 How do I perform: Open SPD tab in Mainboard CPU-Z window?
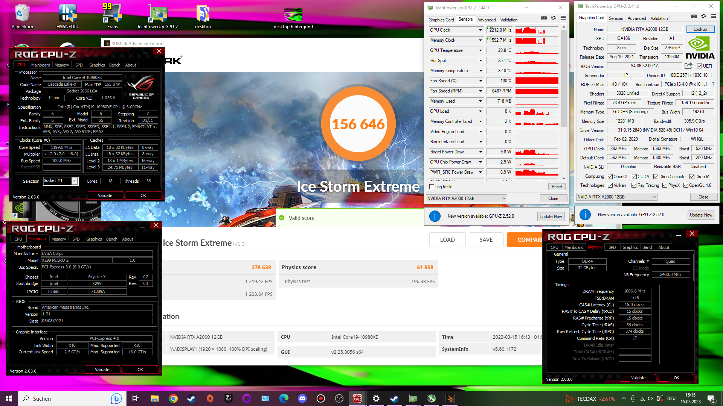[x=76, y=239]
